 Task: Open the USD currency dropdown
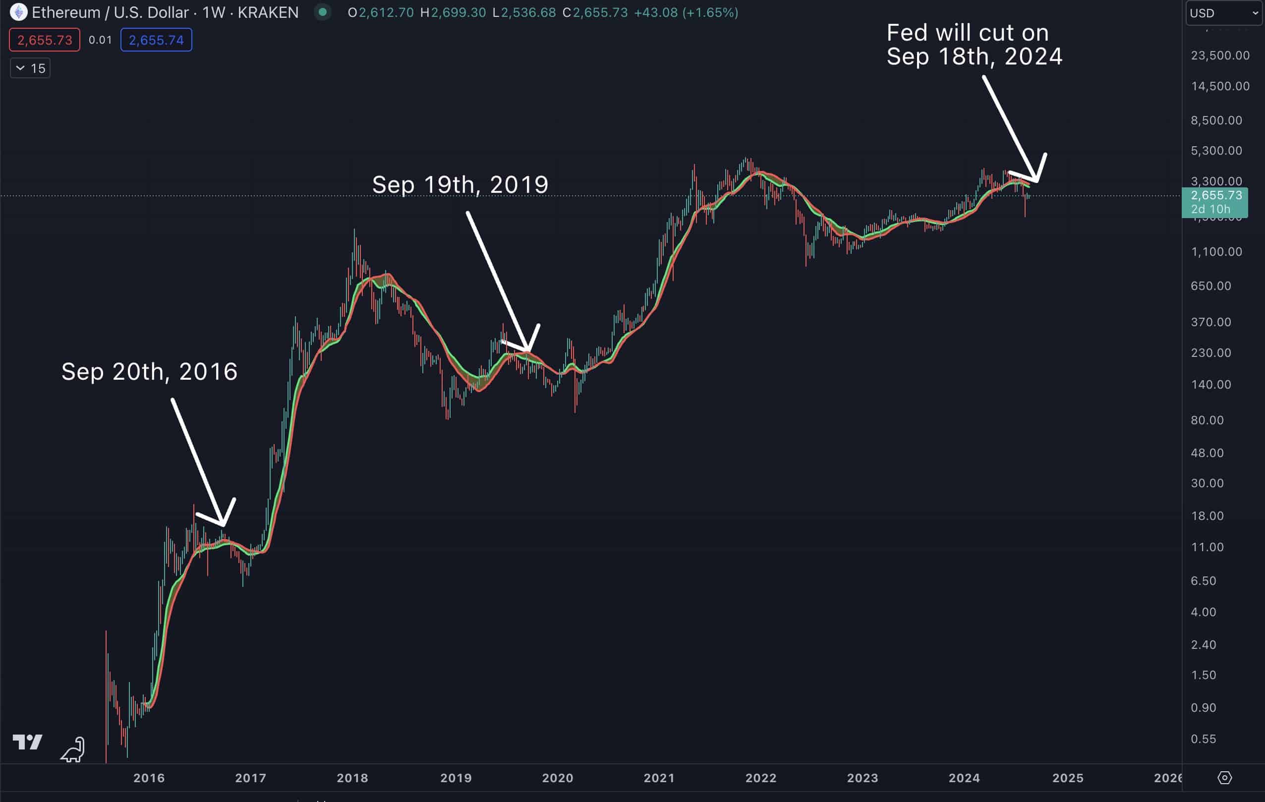click(x=1222, y=13)
